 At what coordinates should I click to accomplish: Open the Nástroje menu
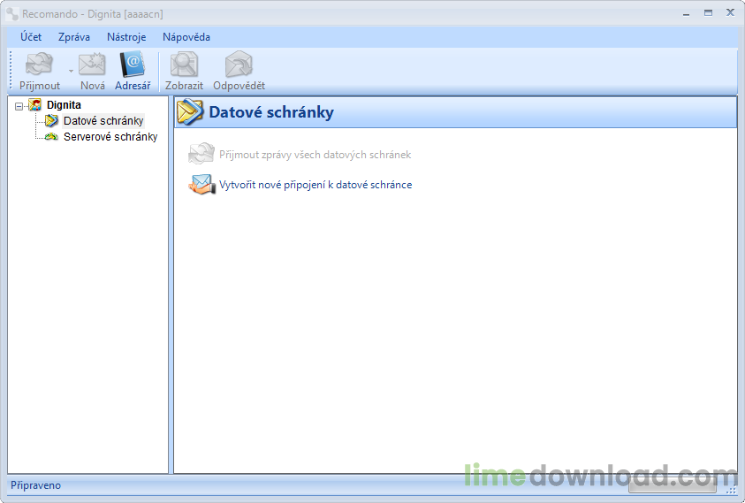coord(126,37)
